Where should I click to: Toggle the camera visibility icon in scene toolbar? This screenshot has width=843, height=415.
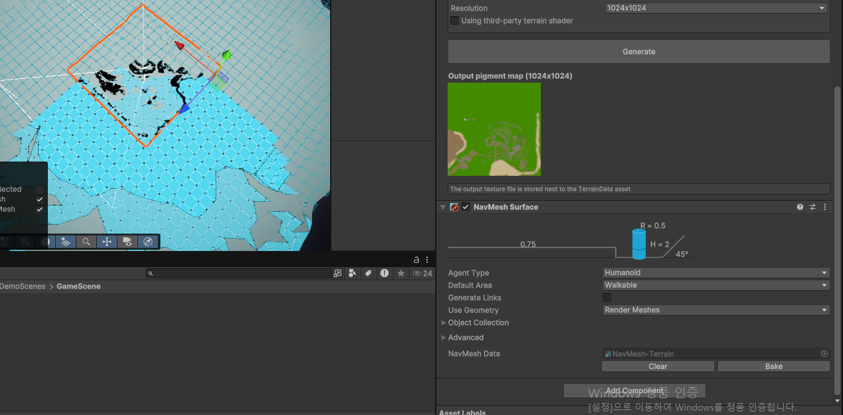[x=128, y=242]
